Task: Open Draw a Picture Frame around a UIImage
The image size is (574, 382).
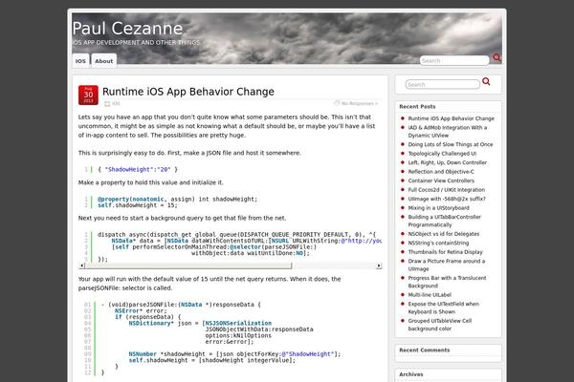Action: (x=447, y=265)
